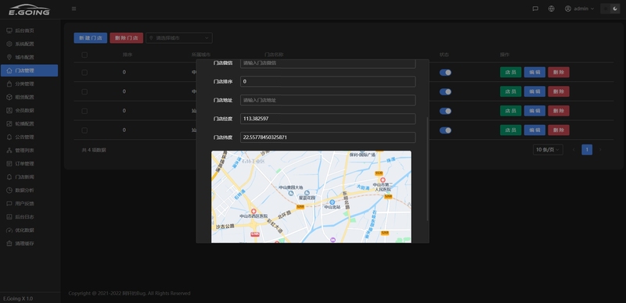Click the 订单管理 list icon
The image size is (626, 303).
click(9, 163)
